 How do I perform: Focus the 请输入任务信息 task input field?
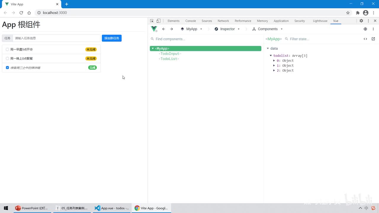point(57,38)
